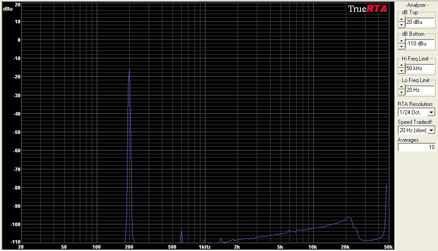
Task: Click the Analyzer panel heading
Action: pyautogui.click(x=416, y=5)
